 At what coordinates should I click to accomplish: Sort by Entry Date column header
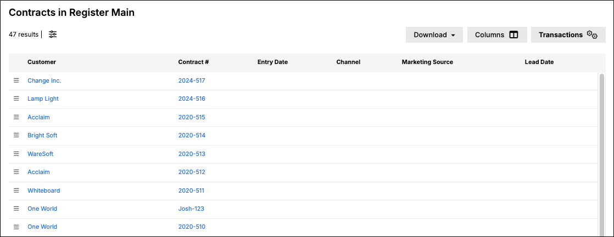pos(272,62)
